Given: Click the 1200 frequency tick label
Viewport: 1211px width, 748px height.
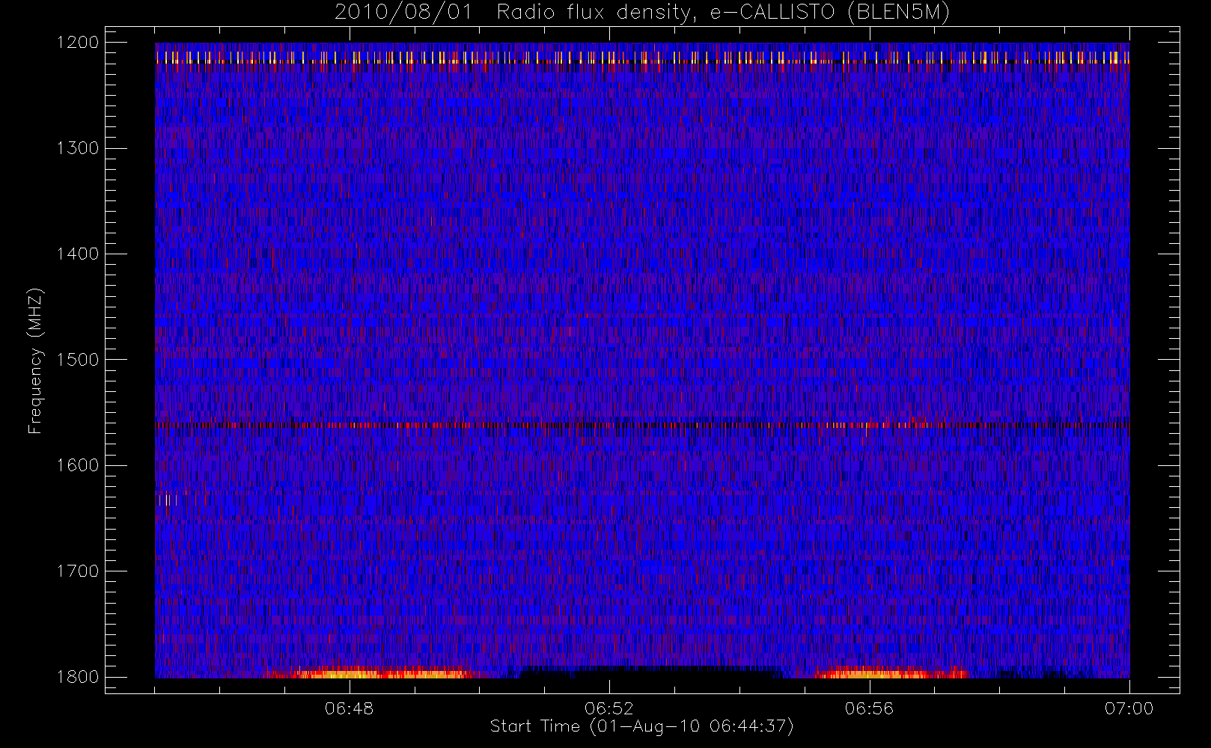Looking at the screenshot, I should click(x=78, y=43).
